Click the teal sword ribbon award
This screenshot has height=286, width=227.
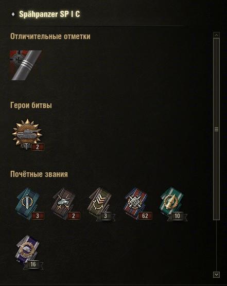28,204
